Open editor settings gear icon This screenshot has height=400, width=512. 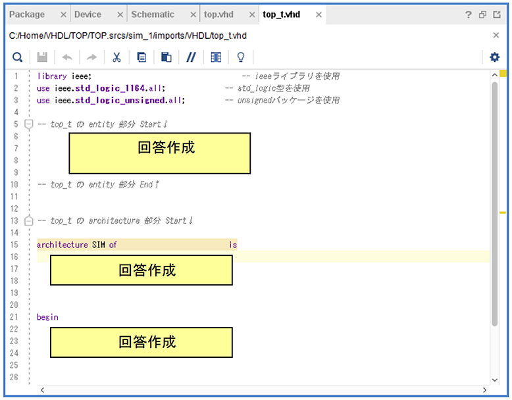pyautogui.click(x=494, y=57)
